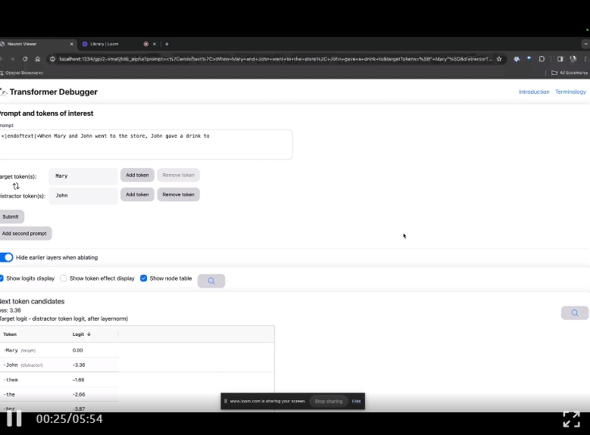
Task: Click Add second prompt
Action: 25,234
